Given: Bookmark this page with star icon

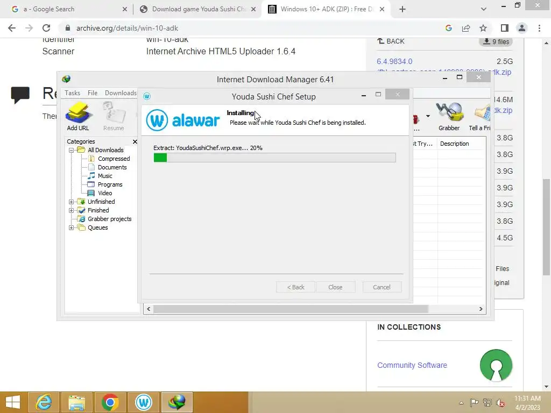Looking at the screenshot, I should point(483,28).
